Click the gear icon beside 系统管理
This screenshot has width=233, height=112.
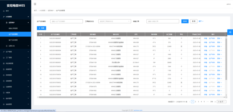point(4,104)
